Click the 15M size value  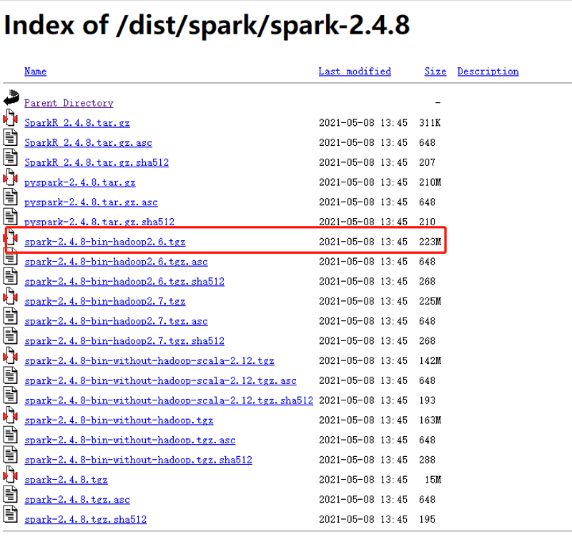[x=433, y=479]
